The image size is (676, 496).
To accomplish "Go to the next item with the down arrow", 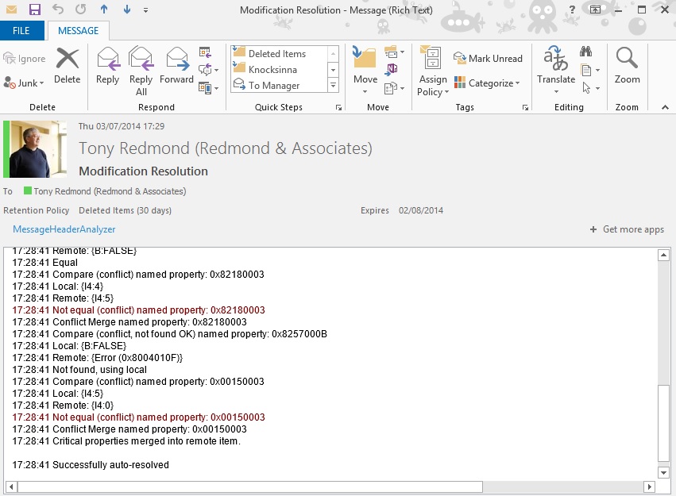I will [127, 10].
